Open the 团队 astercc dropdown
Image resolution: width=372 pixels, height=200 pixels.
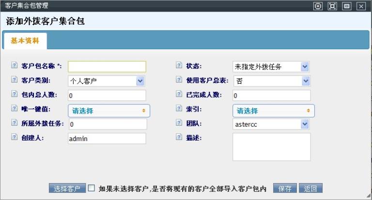coord(271,124)
